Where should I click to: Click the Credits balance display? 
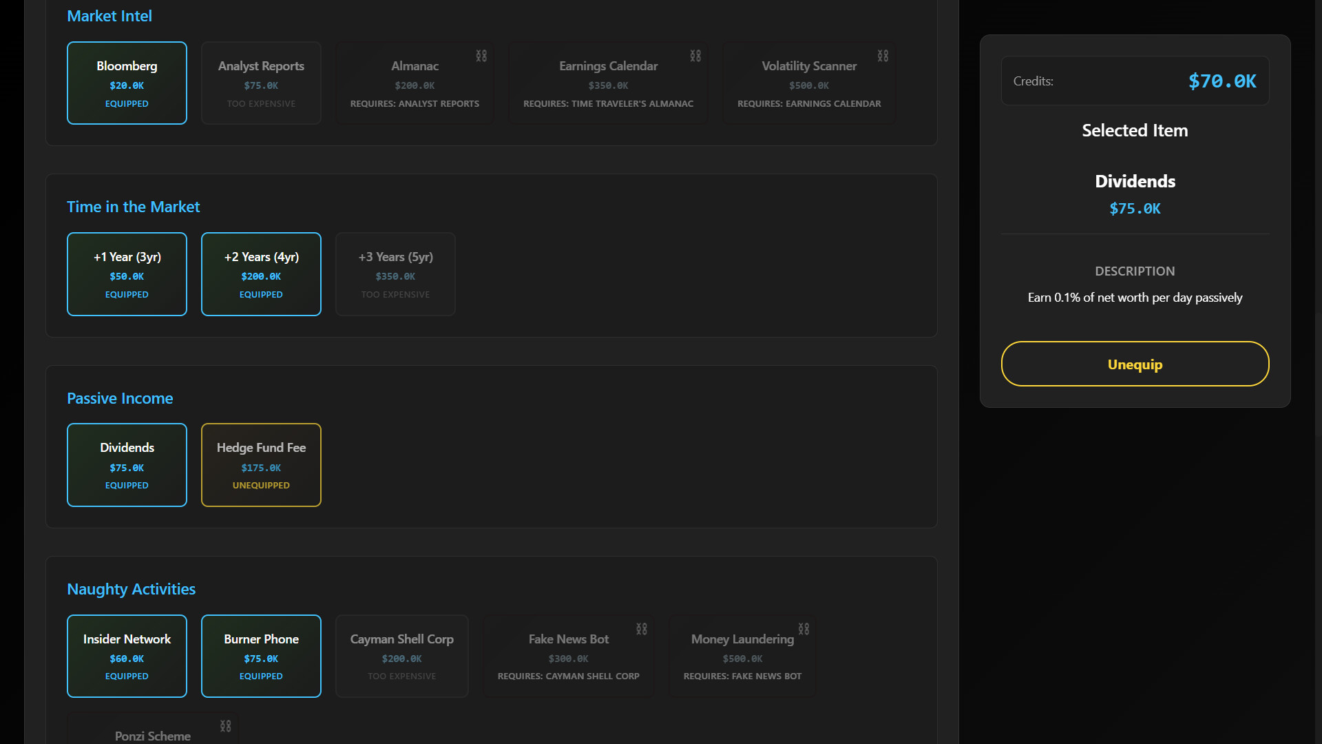[x=1135, y=81]
